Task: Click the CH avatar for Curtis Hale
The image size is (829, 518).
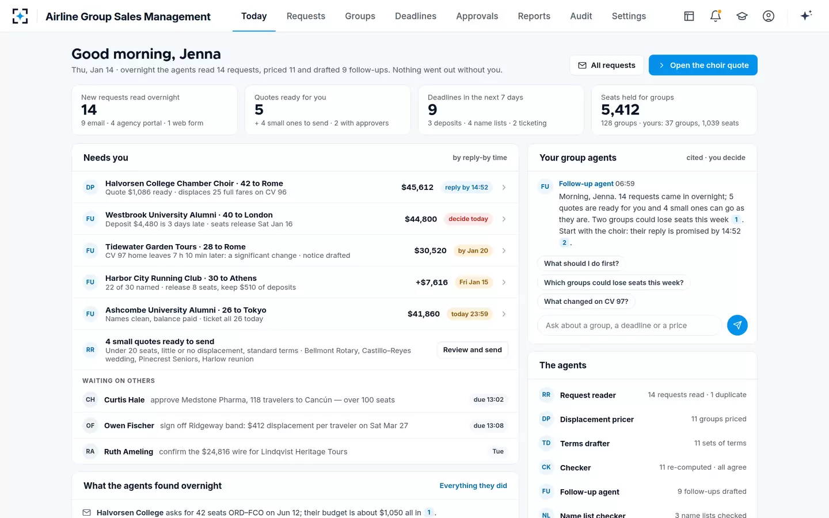Action: point(90,399)
